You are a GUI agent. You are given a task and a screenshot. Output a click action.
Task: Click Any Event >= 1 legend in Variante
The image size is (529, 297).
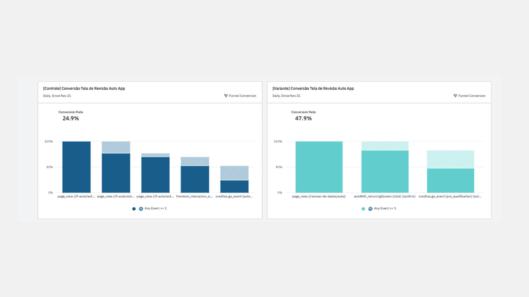click(385, 208)
